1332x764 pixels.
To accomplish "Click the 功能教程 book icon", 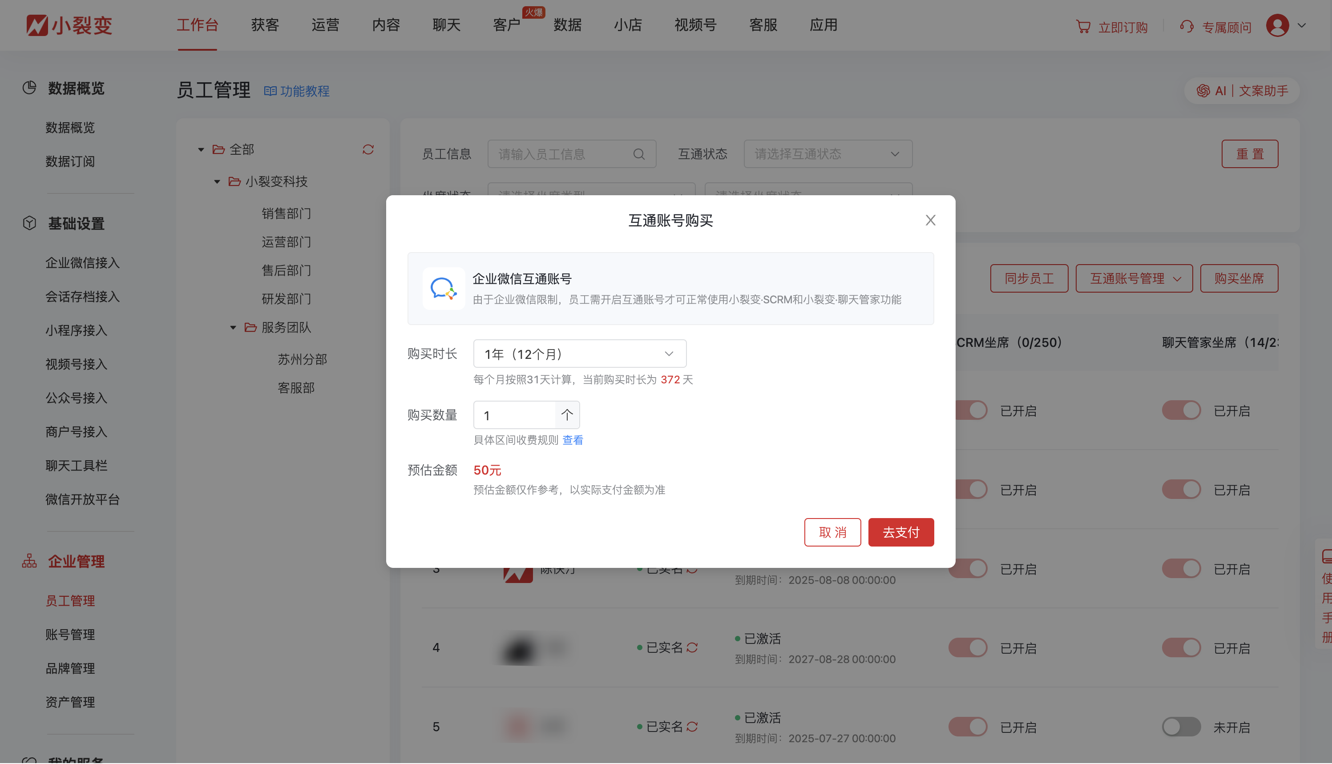I will 270,91.
